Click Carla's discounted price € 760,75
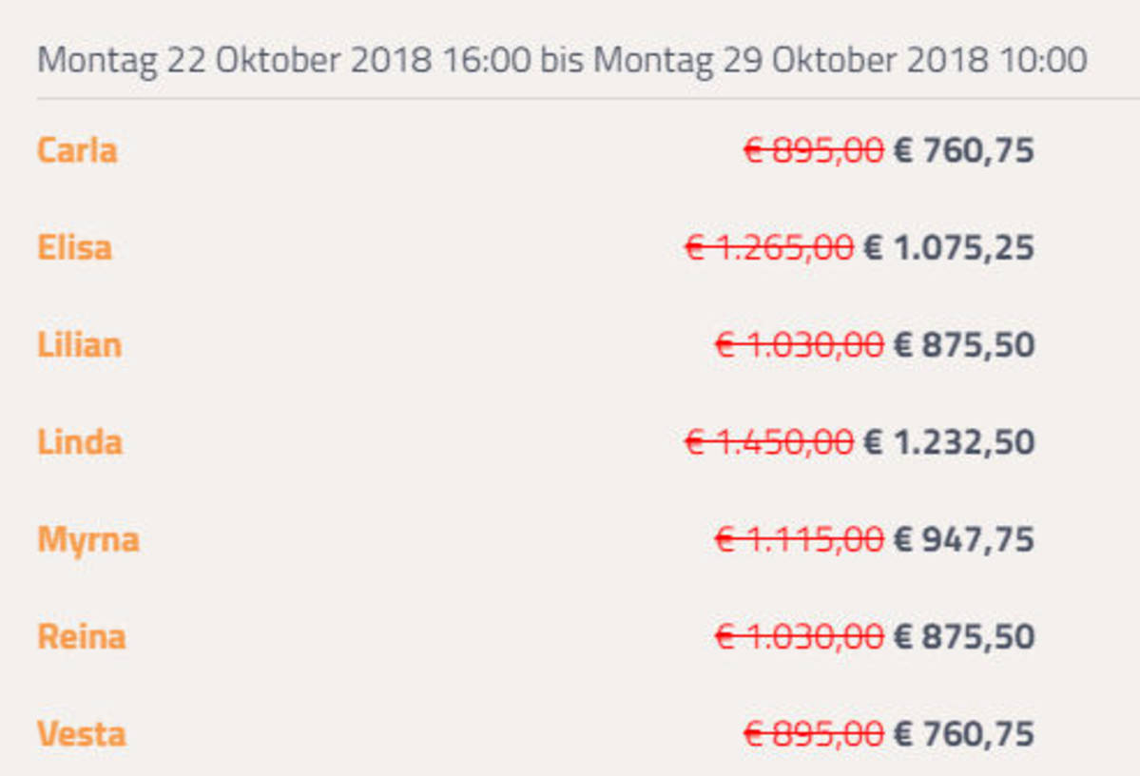Image resolution: width=1140 pixels, height=776 pixels. tap(963, 150)
